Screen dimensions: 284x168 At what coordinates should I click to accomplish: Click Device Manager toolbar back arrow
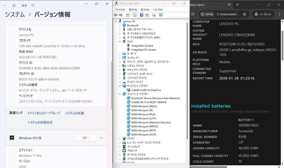(116, 15)
